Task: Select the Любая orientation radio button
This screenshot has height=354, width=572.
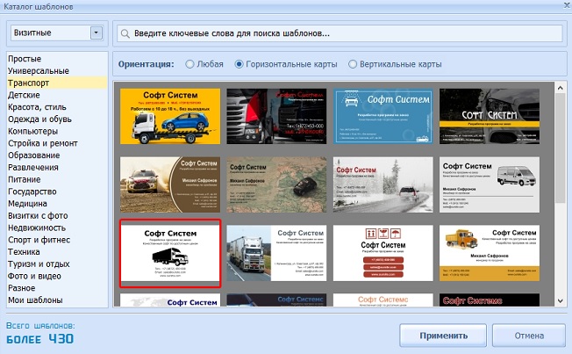Action: click(189, 64)
